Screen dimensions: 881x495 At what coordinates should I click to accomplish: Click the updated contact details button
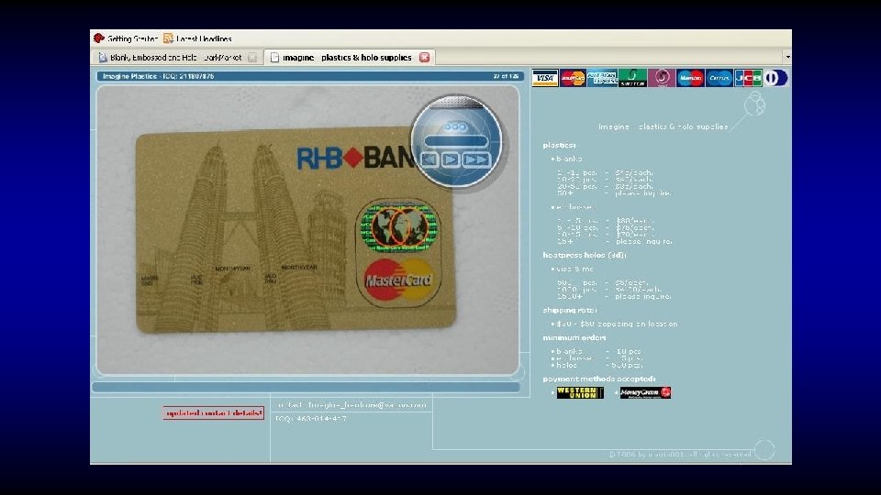point(214,413)
